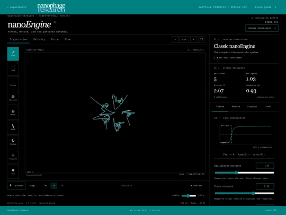Click the nanophage research footer text
The height and width of the screenshot is (215, 286).
pyautogui.click(x=18, y=210)
